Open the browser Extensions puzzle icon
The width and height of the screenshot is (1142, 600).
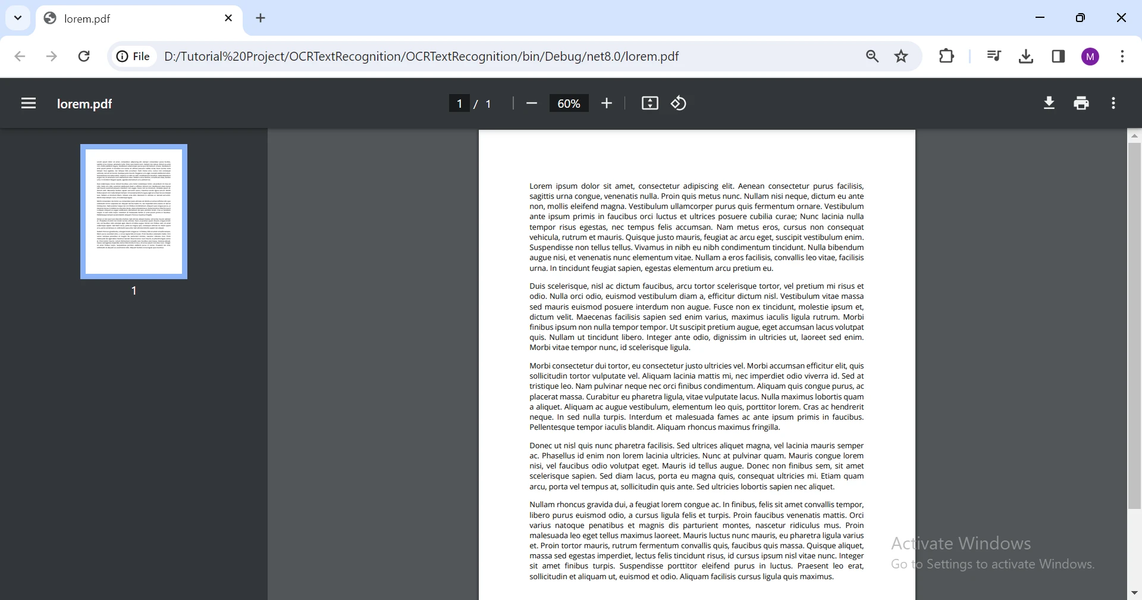coord(946,57)
